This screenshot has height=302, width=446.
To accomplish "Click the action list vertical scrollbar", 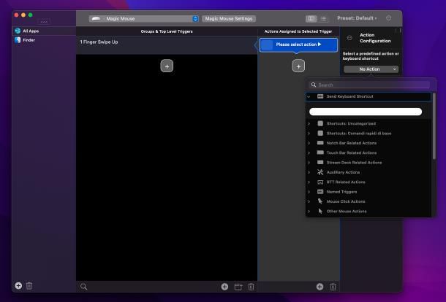I will (x=434, y=126).
